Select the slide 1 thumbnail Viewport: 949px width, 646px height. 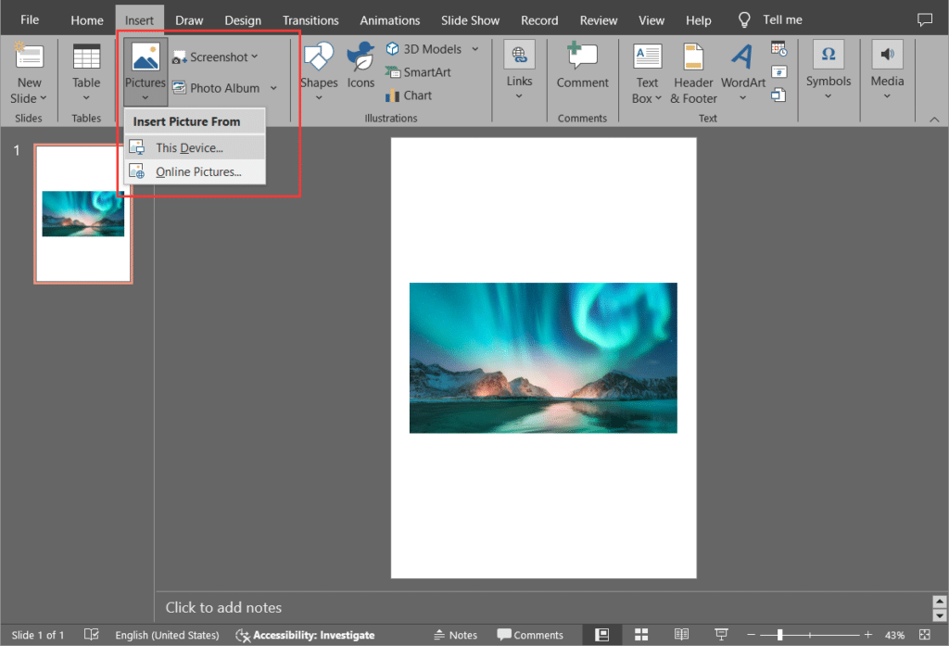coord(82,212)
